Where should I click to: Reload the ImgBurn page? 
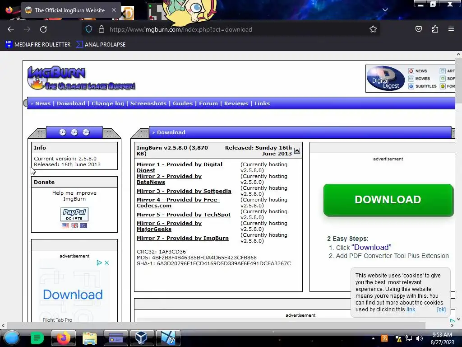pyautogui.click(x=43, y=29)
